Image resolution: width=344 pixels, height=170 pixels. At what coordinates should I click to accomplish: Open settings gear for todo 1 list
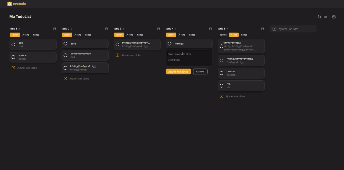(x=54, y=29)
